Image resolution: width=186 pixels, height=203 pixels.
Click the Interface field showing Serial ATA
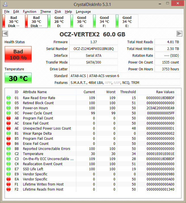pyautogui.click(x=94, y=55)
